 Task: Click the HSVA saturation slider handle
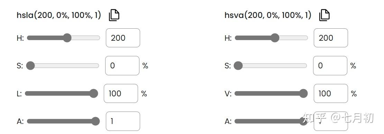click(238, 66)
